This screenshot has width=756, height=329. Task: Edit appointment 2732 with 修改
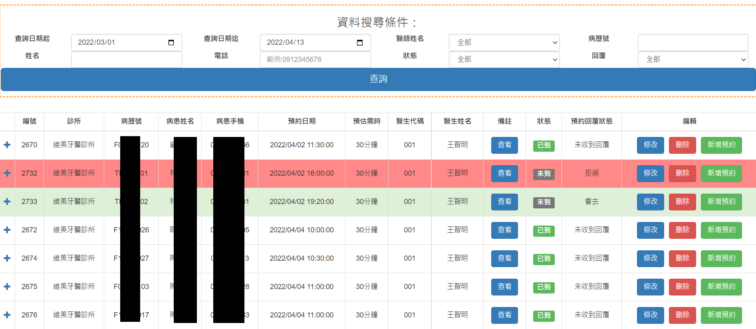650,173
